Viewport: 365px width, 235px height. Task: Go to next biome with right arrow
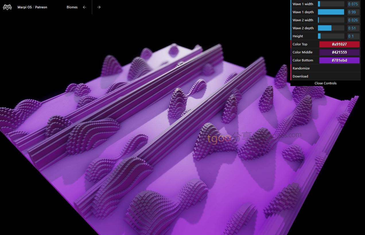tap(99, 7)
